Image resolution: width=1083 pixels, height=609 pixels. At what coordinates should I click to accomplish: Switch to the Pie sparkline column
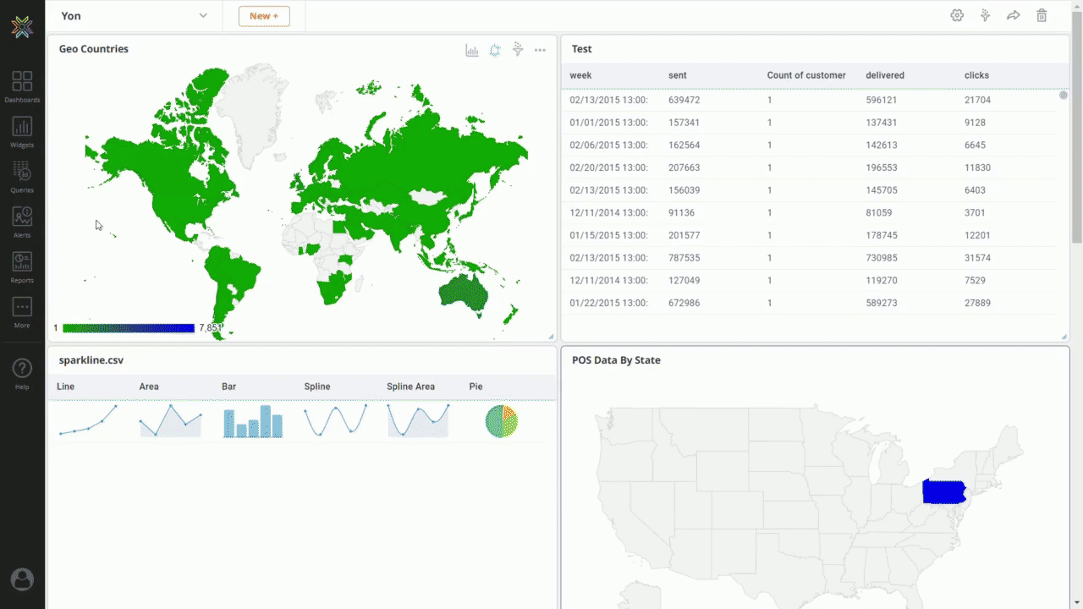(x=476, y=387)
